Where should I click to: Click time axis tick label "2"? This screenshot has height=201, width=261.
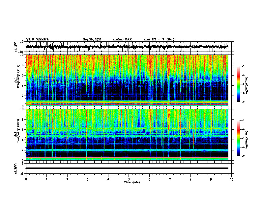click(67, 179)
